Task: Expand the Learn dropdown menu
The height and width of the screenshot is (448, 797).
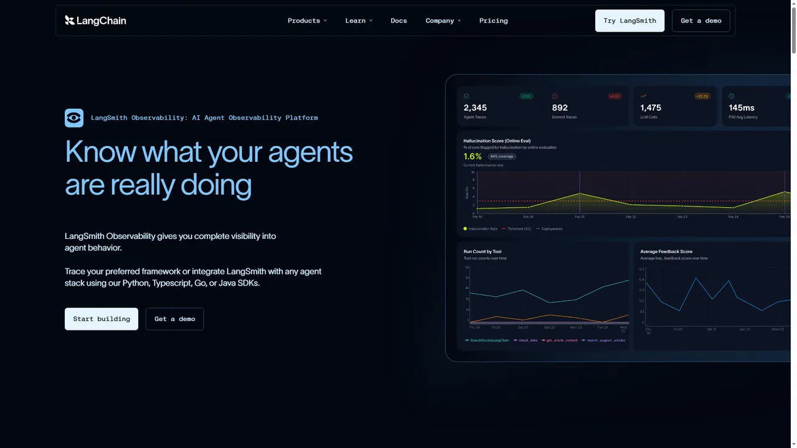Action: [x=359, y=21]
